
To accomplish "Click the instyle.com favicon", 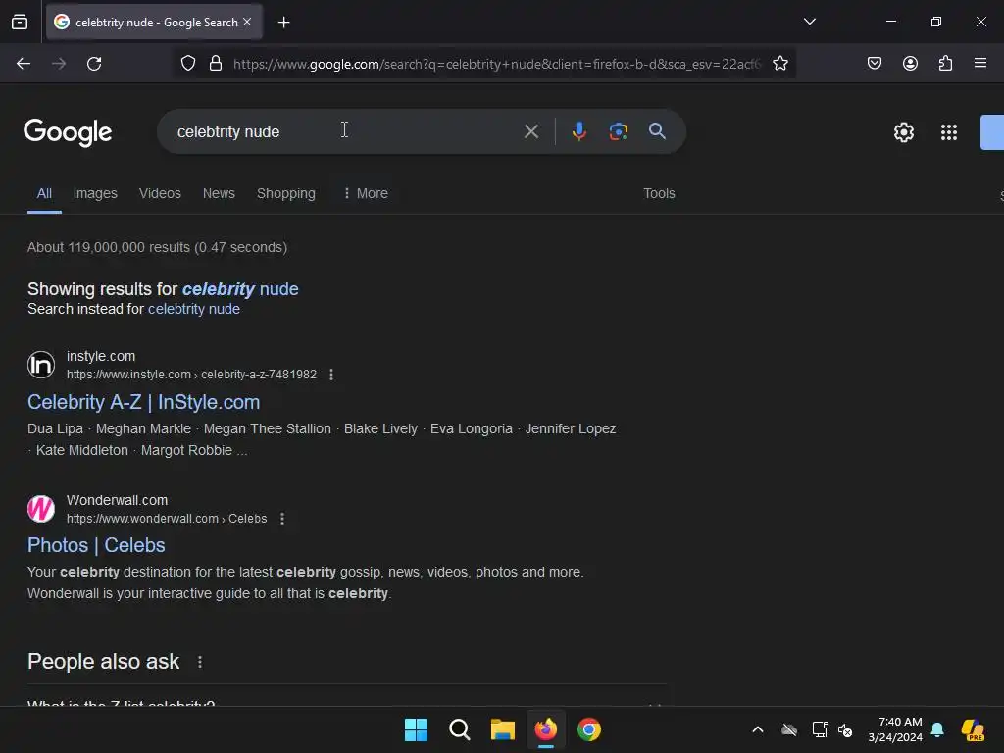I will (x=41, y=365).
